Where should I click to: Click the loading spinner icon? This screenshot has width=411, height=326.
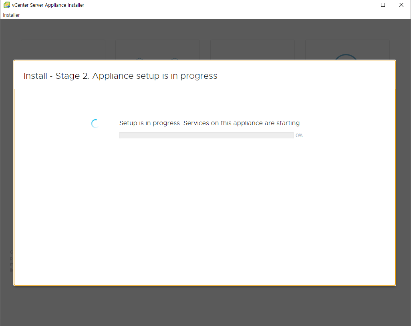tap(95, 124)
